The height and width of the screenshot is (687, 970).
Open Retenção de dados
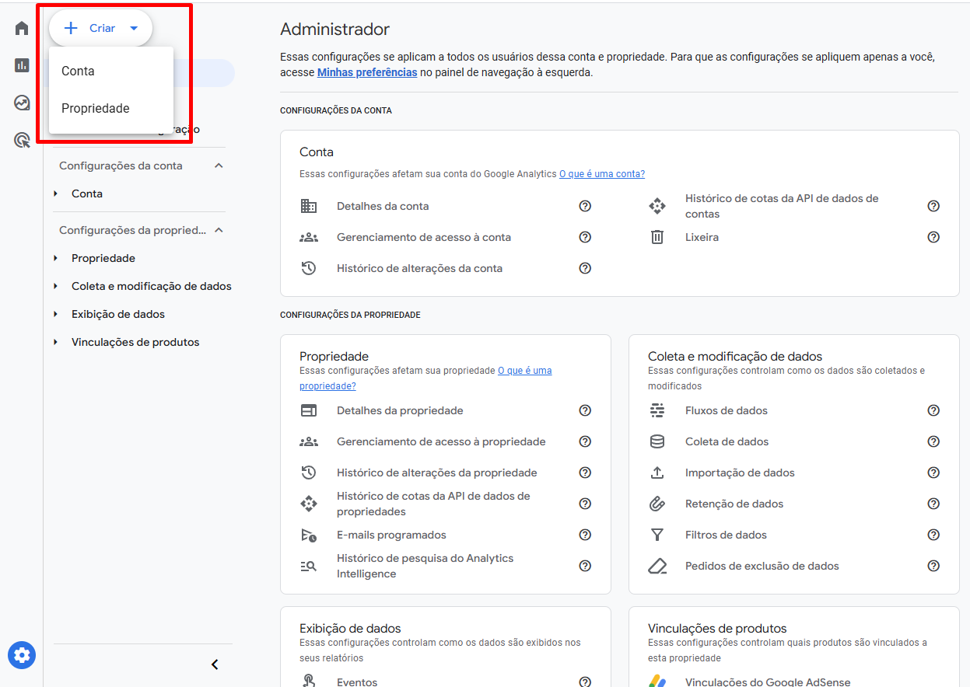click(x=734, y=504)
